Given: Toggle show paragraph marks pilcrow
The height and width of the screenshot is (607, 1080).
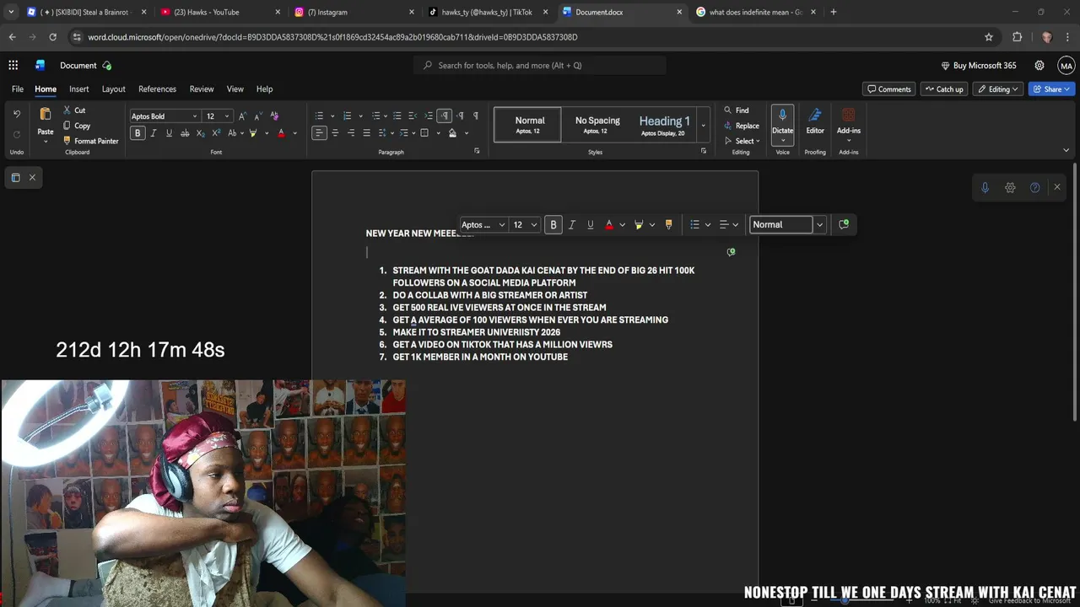Looking at the screenshot, I should coord(476,116).
